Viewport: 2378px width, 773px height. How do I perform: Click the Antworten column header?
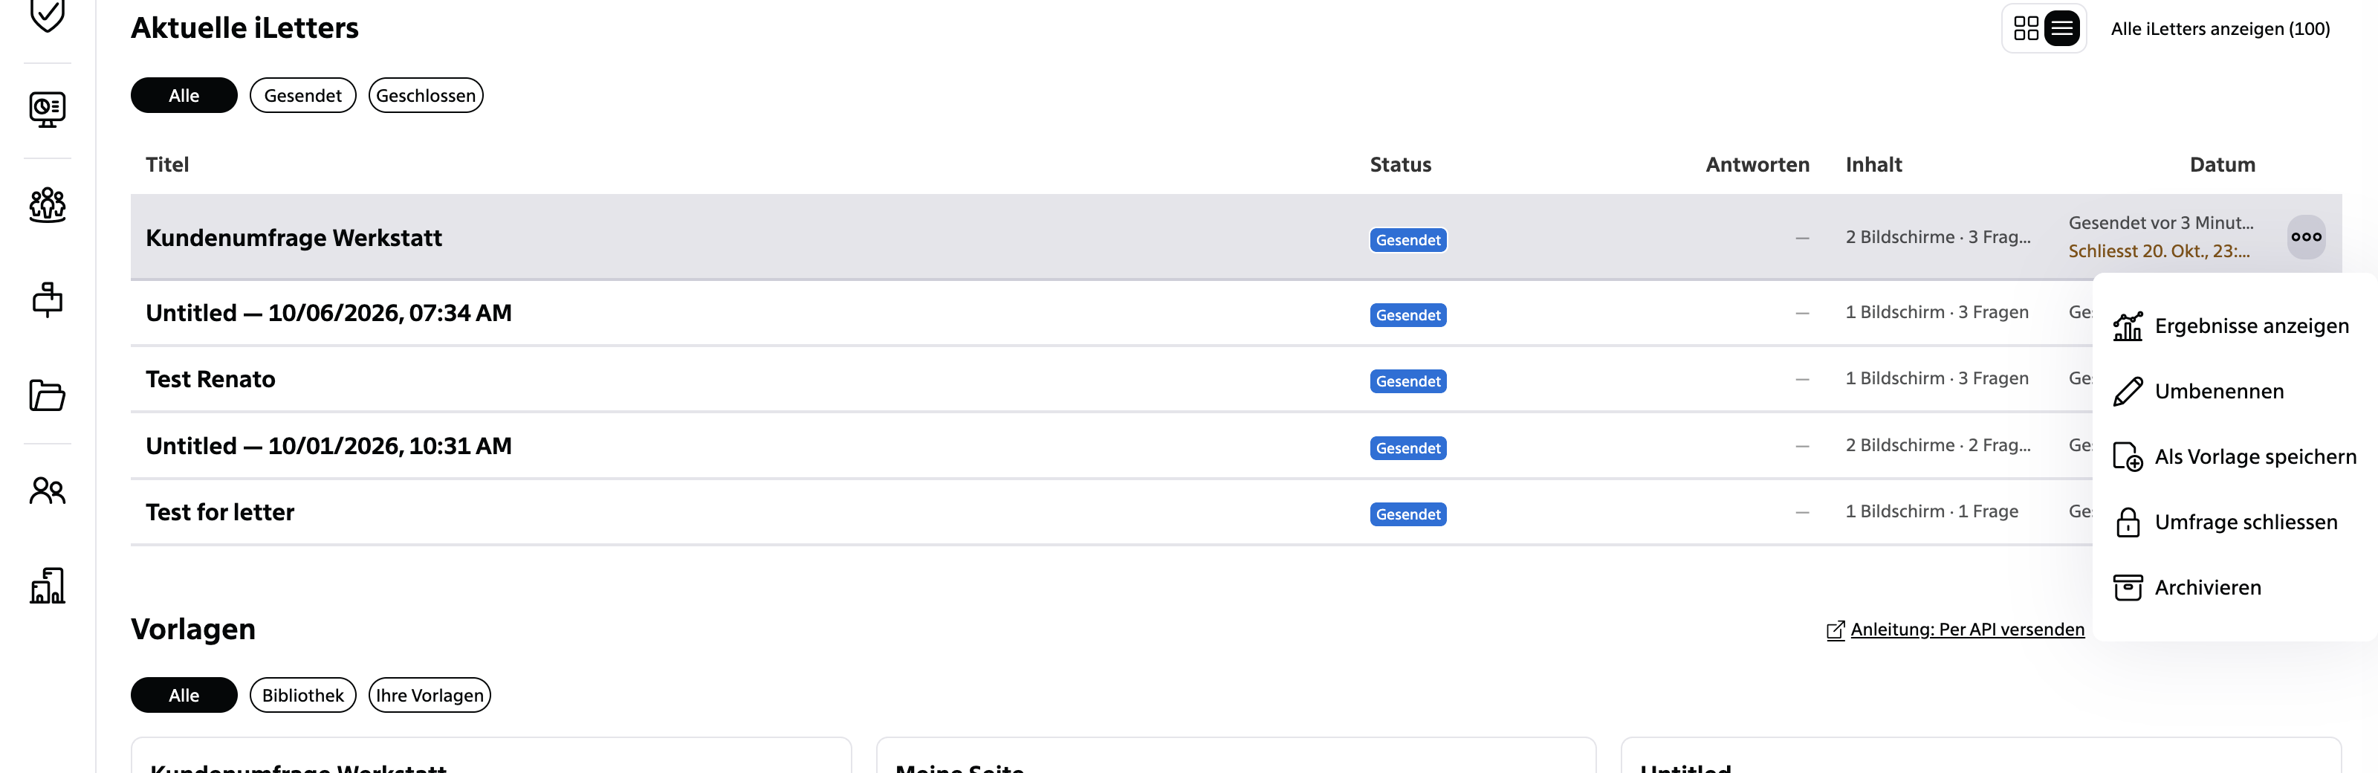pyautogui.click(x=1757, y=164)
